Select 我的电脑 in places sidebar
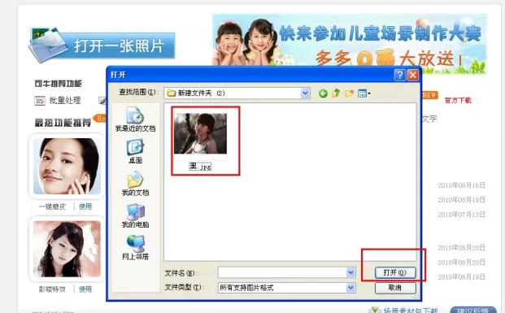Viewport: 505px width, 313px height. [x=135, y=215]
